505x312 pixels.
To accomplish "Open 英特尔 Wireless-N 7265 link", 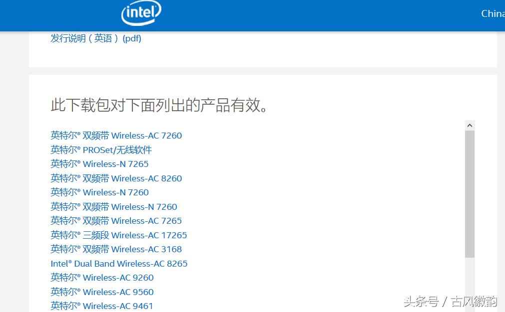I will 99,164.
